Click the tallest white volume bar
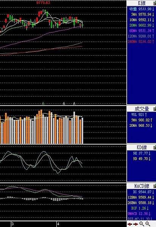Screen dimensions: 156x227 (x=74, y=128)
